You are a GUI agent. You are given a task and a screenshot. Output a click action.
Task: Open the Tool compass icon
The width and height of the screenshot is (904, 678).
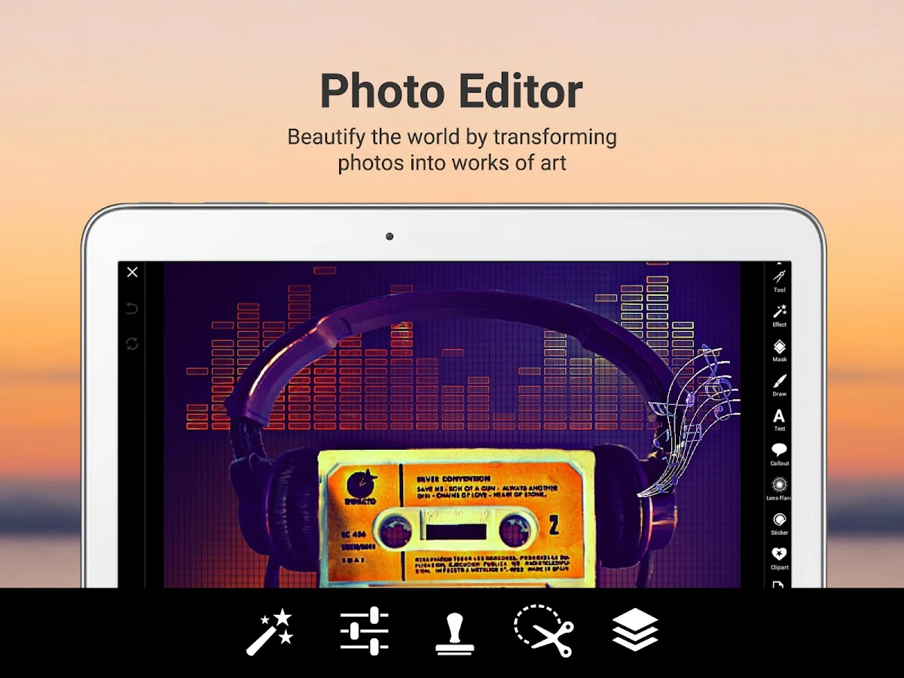click(x=780, y=279)
